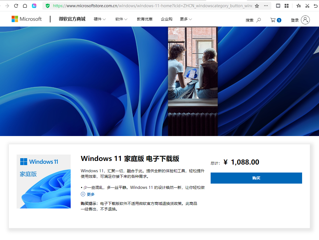Reload the page with refresh icon
This screenshot has width=319, height=240.
tap(16, 6)
